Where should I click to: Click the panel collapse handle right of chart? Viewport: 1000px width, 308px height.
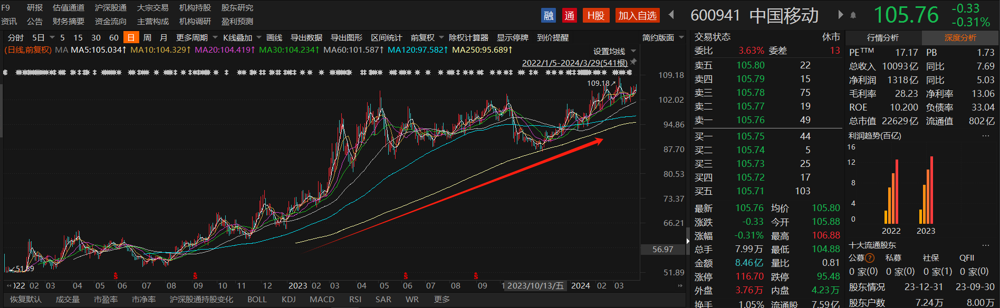(688, 241)
